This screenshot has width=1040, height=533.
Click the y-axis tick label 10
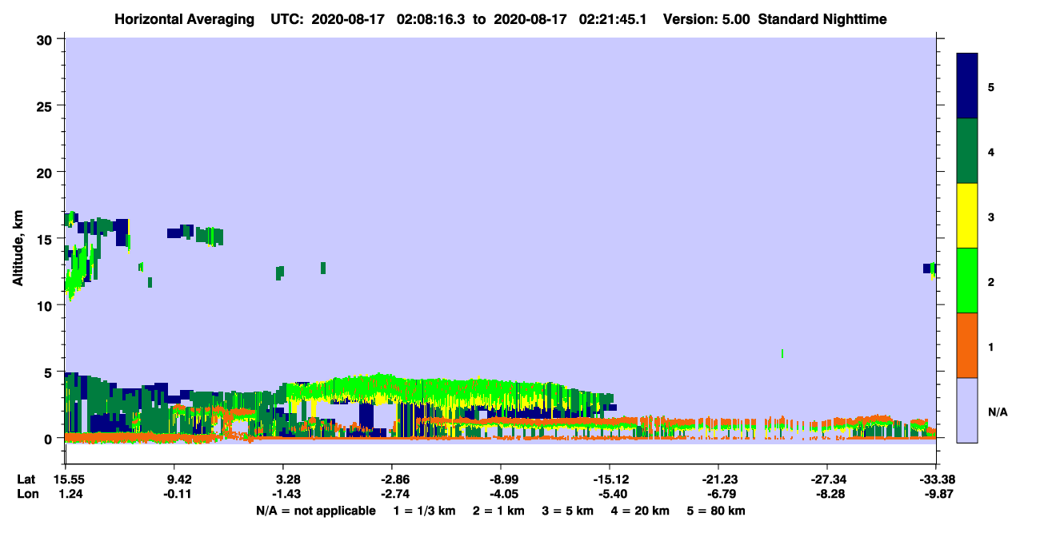click(46, 305)
